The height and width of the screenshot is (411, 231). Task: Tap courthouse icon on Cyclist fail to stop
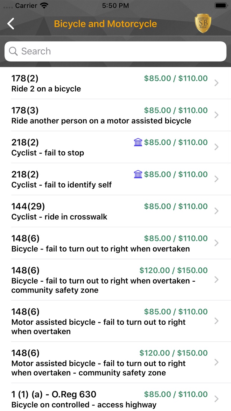(x=138, y=142)
